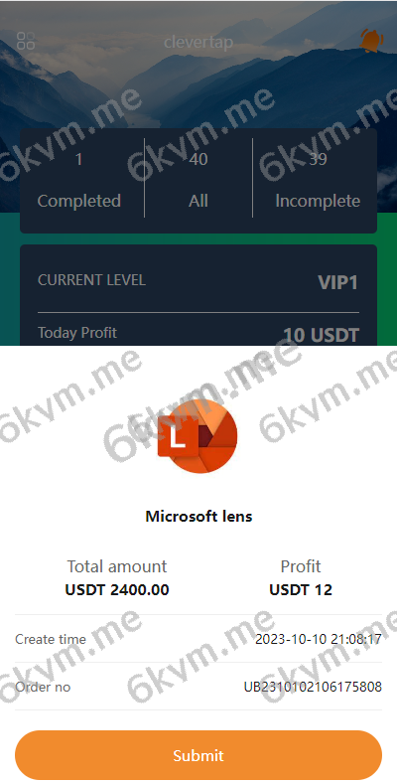Open the grid menu icon

coord(26,41)
